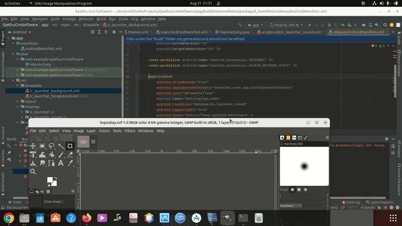Image resolution: width=402 pixels, height=226 pixels.
Task: Open the Android project view dropdown
Action: (x=19, y=32)
